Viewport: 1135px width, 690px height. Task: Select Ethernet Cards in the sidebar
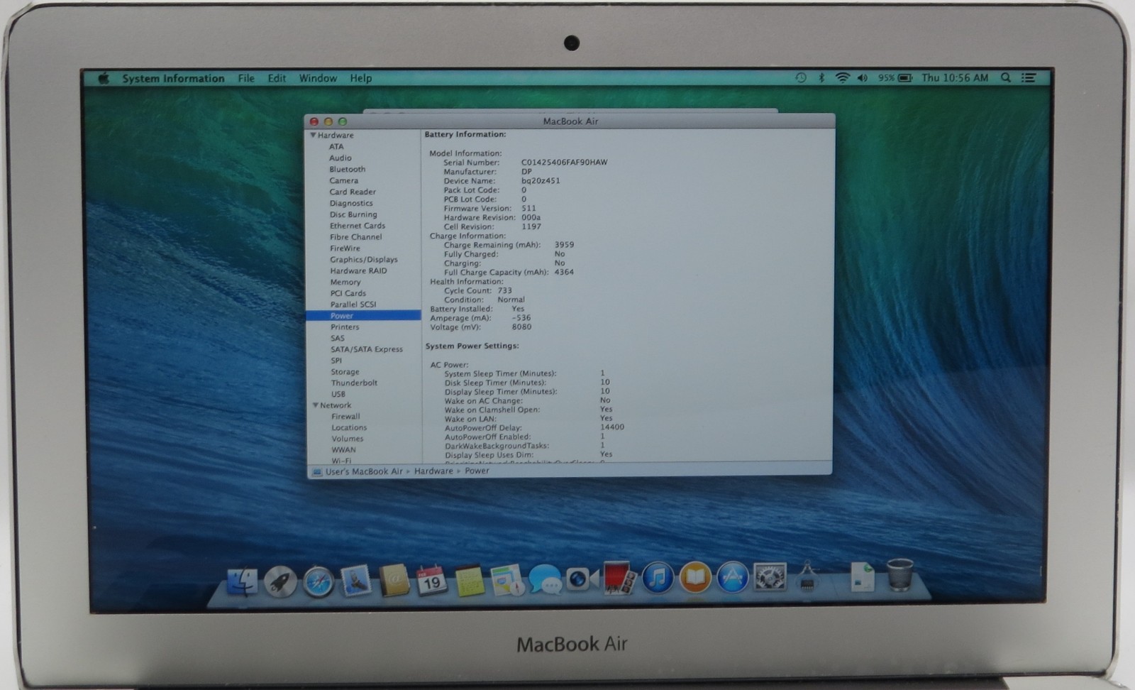[358, 226]
